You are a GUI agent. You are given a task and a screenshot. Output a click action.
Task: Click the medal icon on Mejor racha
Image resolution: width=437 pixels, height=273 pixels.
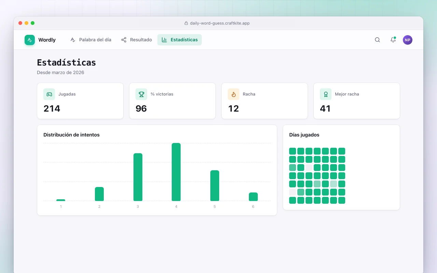click(326, 94)
